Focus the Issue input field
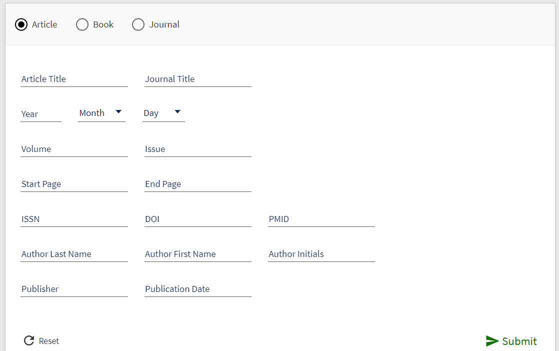The image size is (559, 351). [197, 149]
